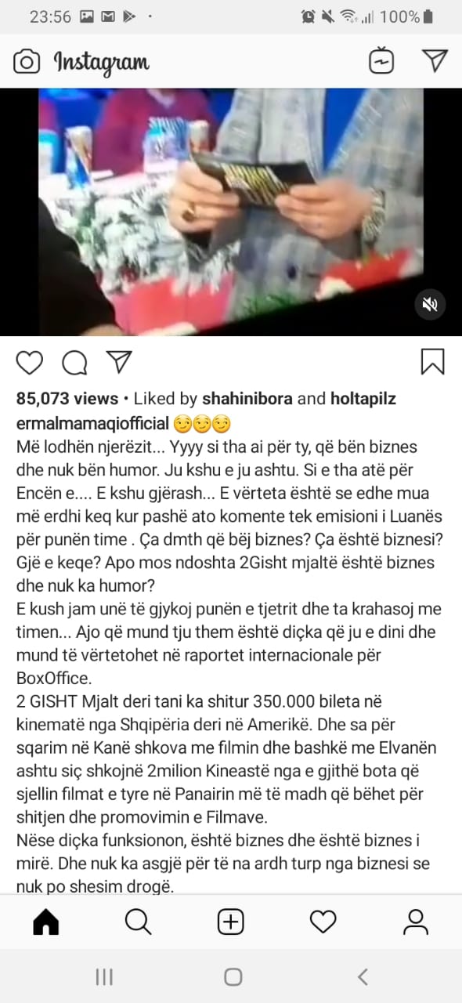Tap the Android back button
The width and height of the screenshot is (462, 1003).
click(362, 976)
